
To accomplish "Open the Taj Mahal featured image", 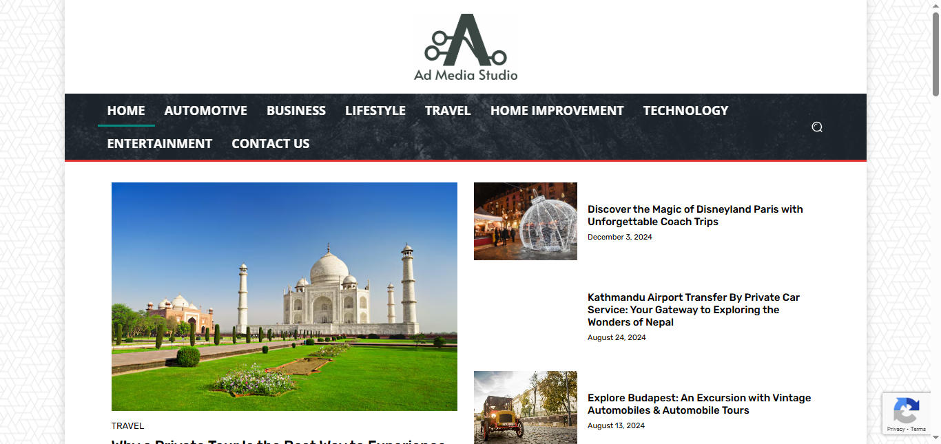I will tap(285, 297).
